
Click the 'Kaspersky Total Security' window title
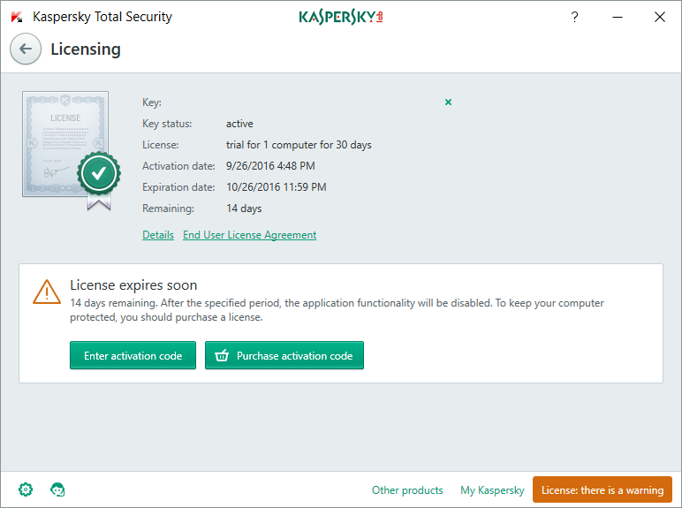(102, 17)
